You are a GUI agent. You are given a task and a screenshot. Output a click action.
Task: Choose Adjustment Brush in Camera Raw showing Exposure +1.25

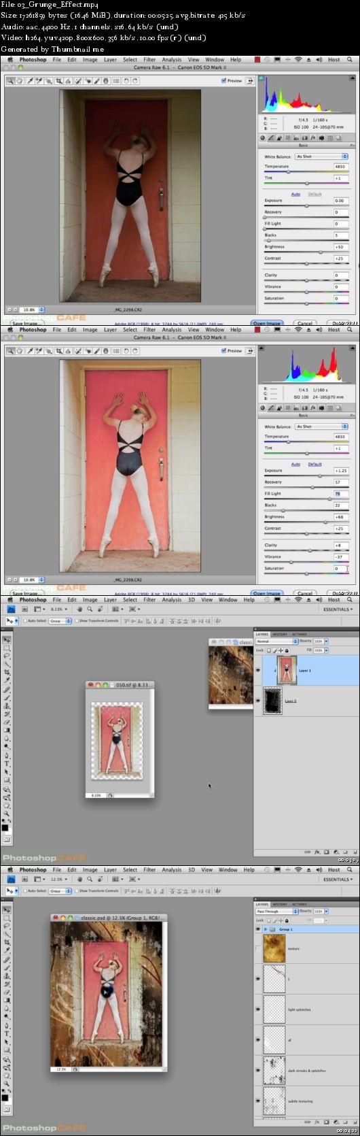[96, 351]
